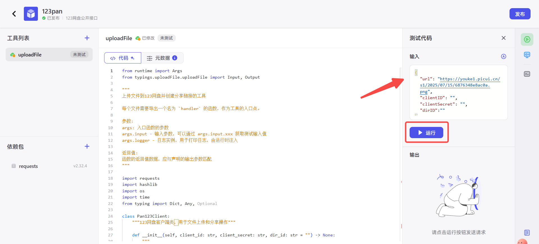Click the blue 发布 publish button
The width and height of the screenshot is (539, 244).
click(x=520, y=14)
